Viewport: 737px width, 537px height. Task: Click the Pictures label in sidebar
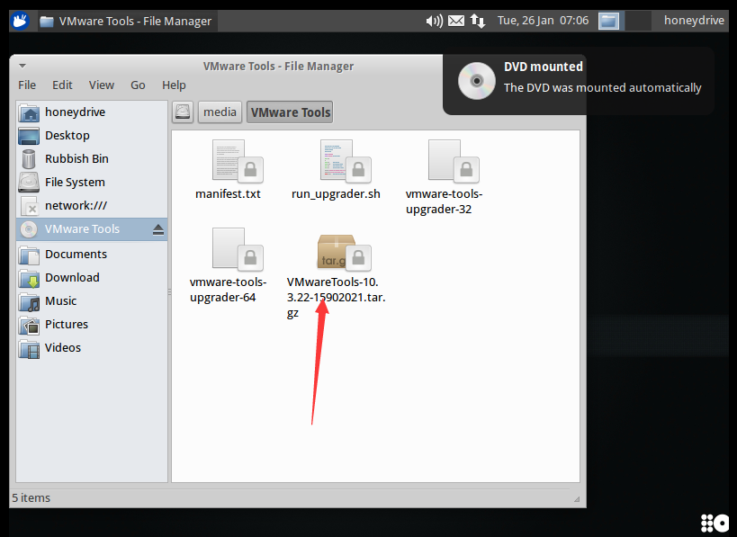[x=67, y=325]
